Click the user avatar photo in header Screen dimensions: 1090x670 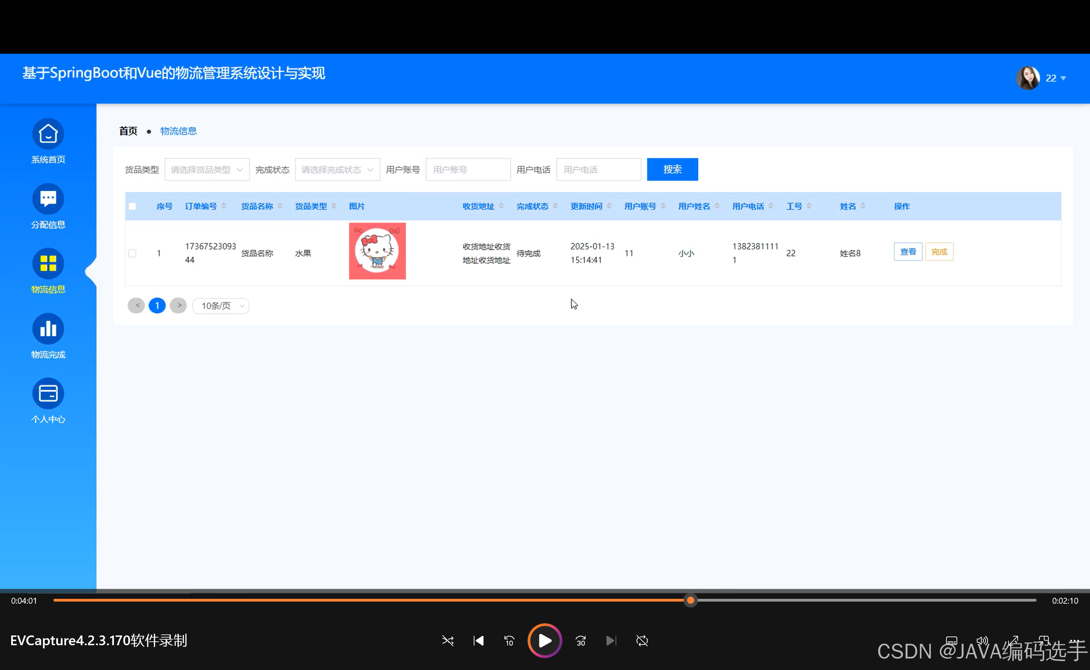[x=1028, y=78]
